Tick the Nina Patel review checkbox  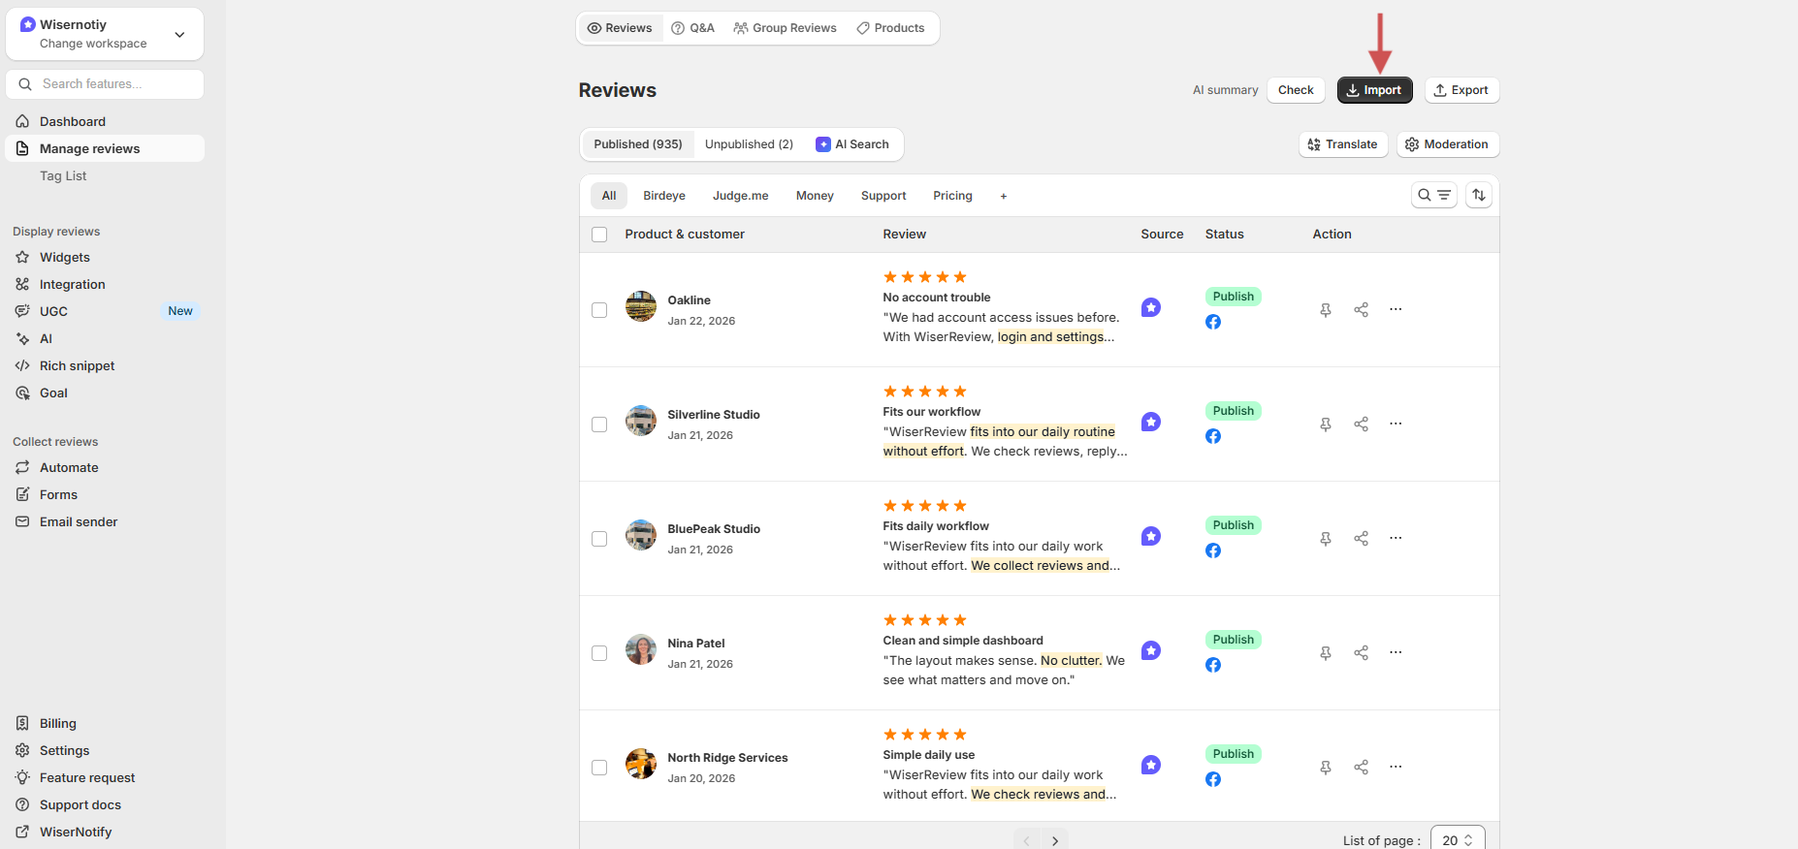(x=599, y=653)
